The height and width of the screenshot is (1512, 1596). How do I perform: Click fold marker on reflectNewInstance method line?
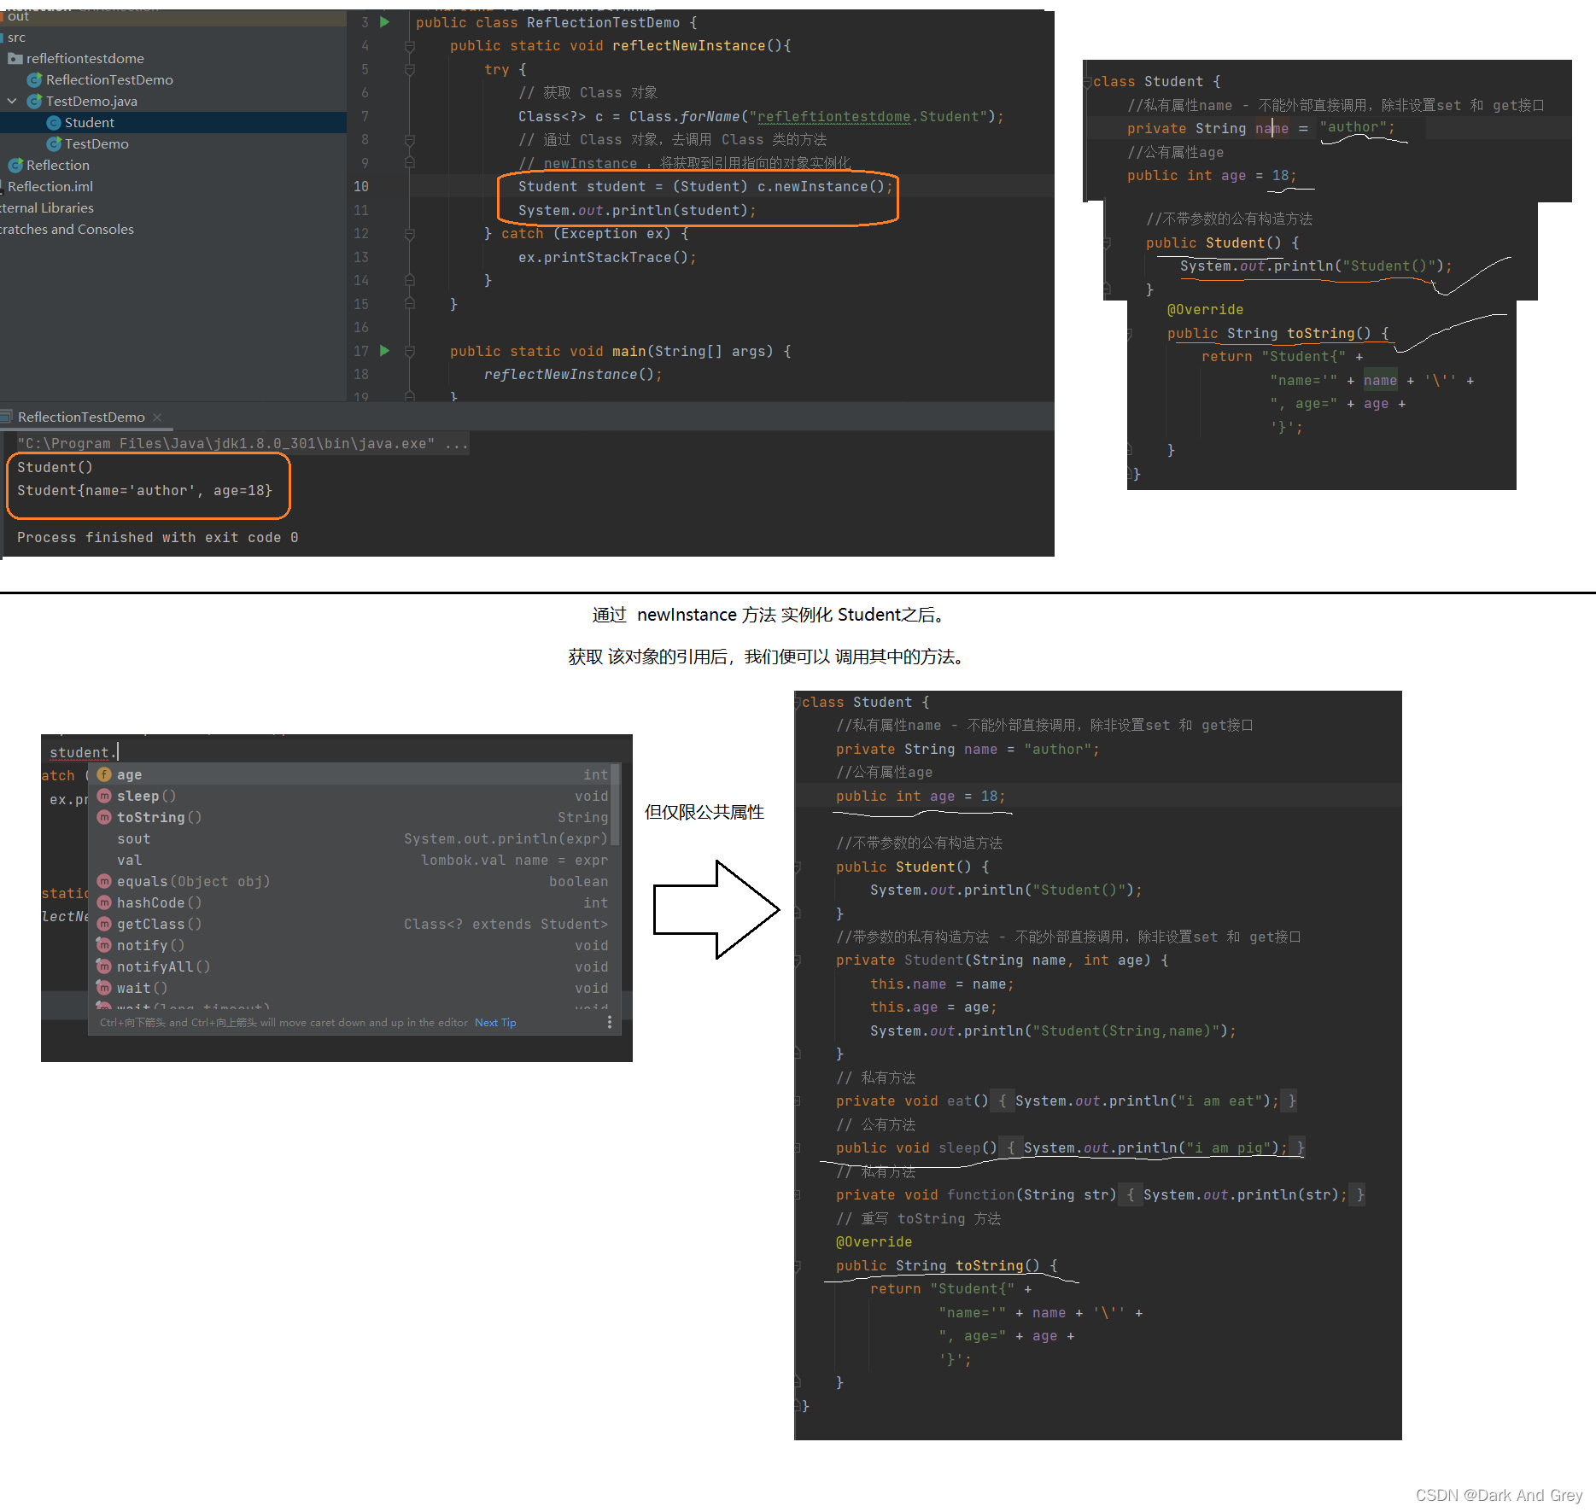click(410, 46)
